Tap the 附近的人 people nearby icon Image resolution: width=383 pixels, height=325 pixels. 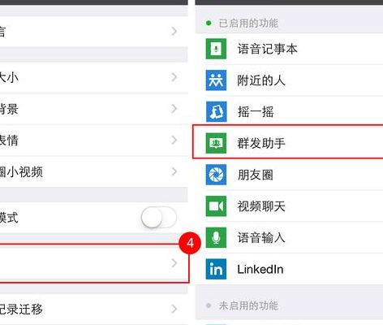point(216,80)
